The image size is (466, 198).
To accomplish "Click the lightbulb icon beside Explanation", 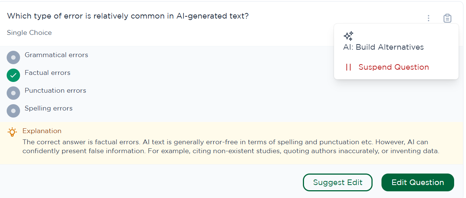I will pyautogui.click(x=12, y=132).
